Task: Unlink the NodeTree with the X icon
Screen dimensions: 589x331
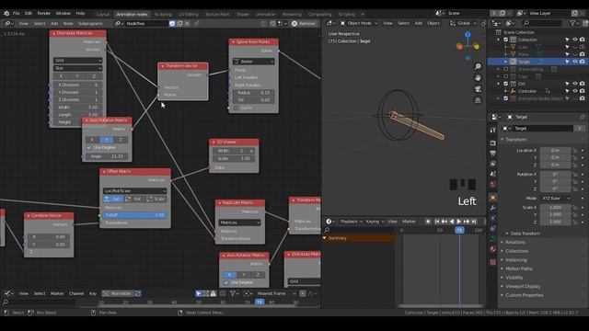Action: click(x=188, y=23)
